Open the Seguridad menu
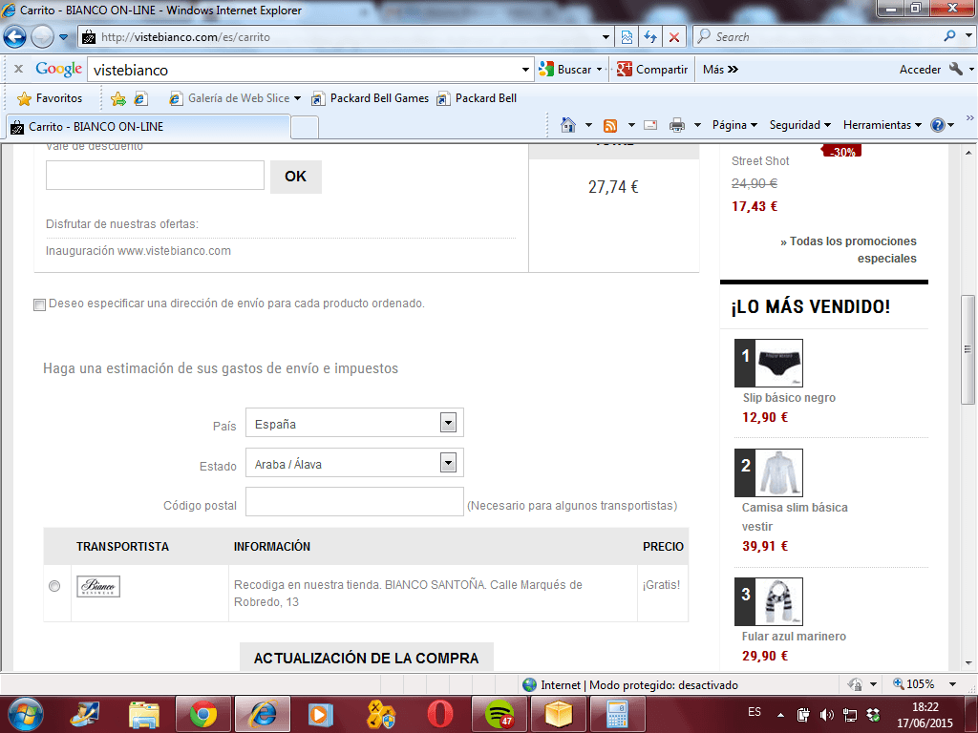This screenshot has height=733, width=978. coord(799,125)
